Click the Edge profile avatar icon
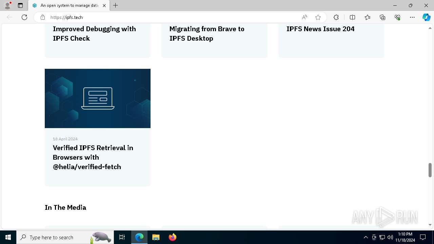The image size is (434, 244). (x=7, y=5)
